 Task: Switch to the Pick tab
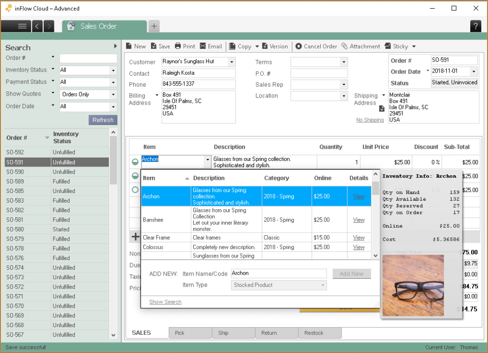[x=179, y=333]
